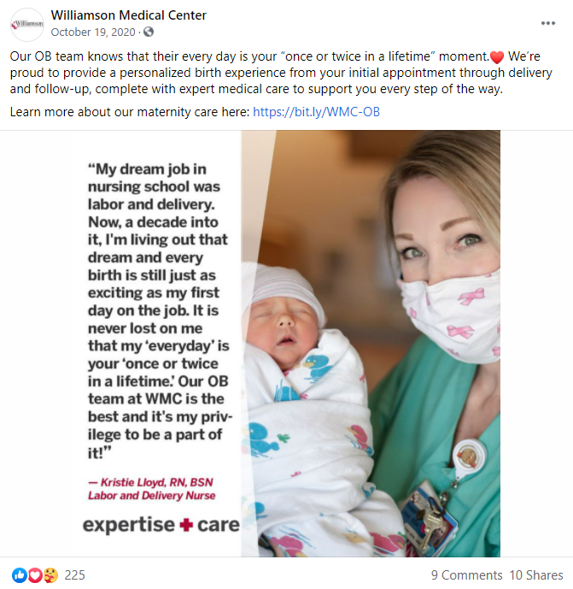Click the expertise care tagline
Screen dimensions: 573x589
(x=161, y=525)
